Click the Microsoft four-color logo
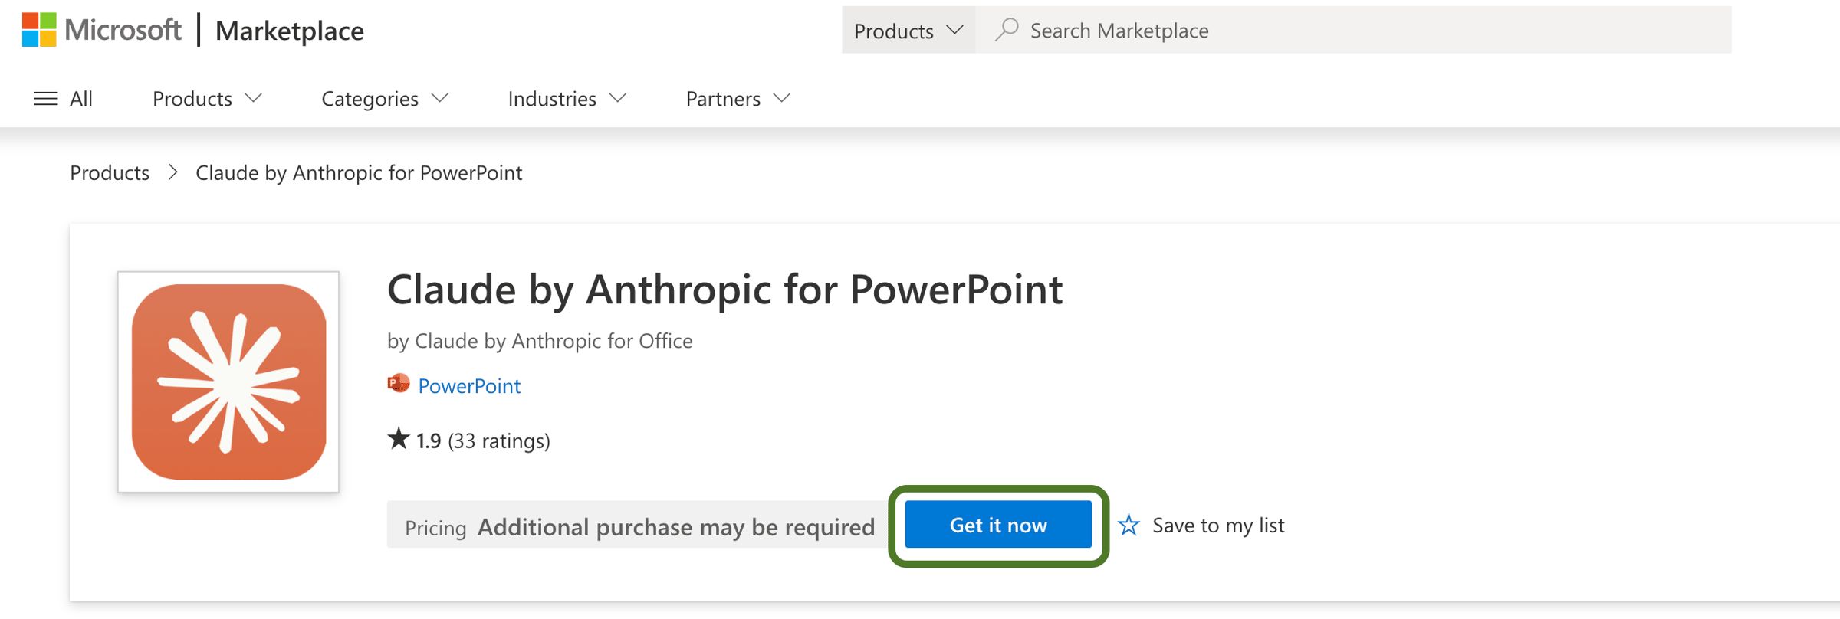 39,30
